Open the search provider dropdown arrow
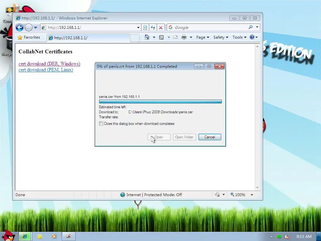 tap(257, 27)
